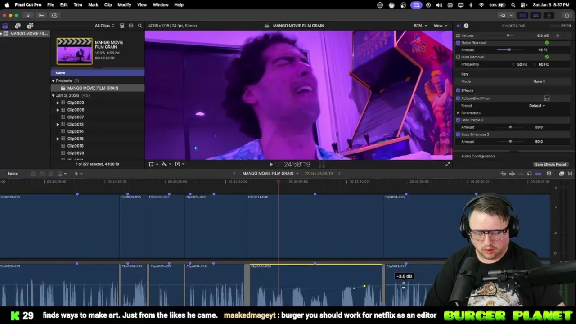
Task: Open the titles and generators sidebar
Action: point(30,26)
